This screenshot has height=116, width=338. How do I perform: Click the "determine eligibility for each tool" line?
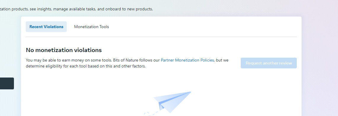point(86,66)
